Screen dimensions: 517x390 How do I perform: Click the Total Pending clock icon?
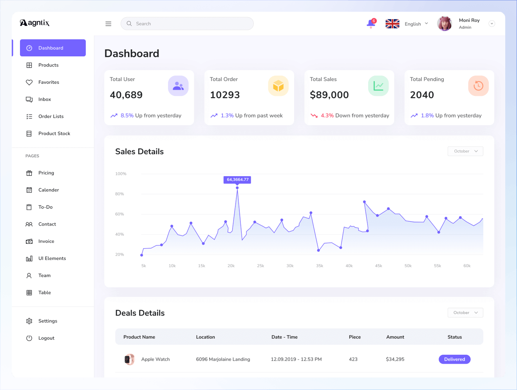(x=478, y=86)
